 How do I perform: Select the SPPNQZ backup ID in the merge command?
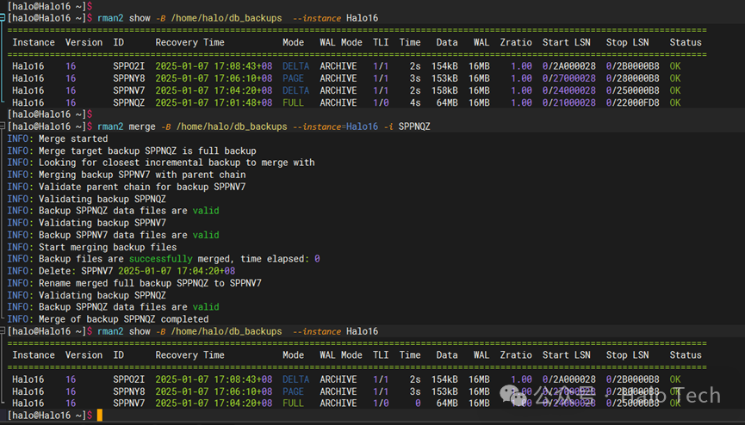click(x=414, y=126)
